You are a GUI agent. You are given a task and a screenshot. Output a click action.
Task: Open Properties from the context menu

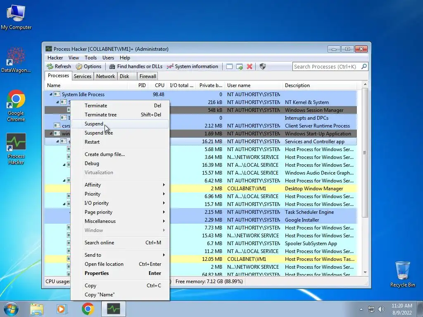pyautogui.click(x=120, y=273)
